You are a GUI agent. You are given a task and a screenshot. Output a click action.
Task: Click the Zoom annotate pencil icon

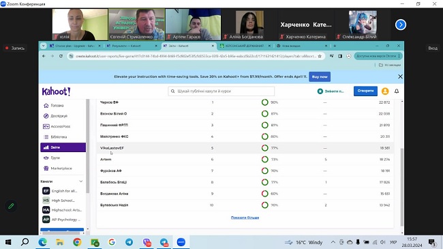(11, 206)
